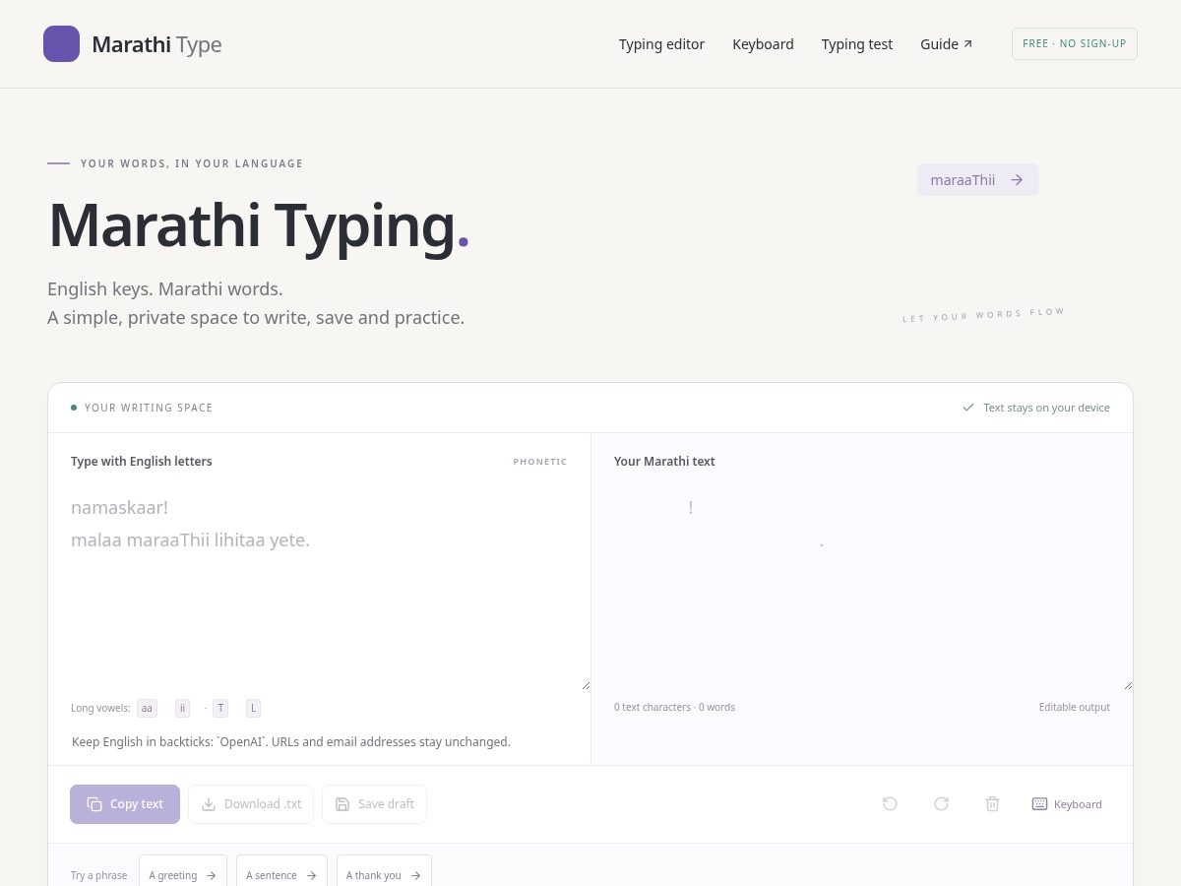
Task: Click the undo arrow icon
Action: click(890, 804)
